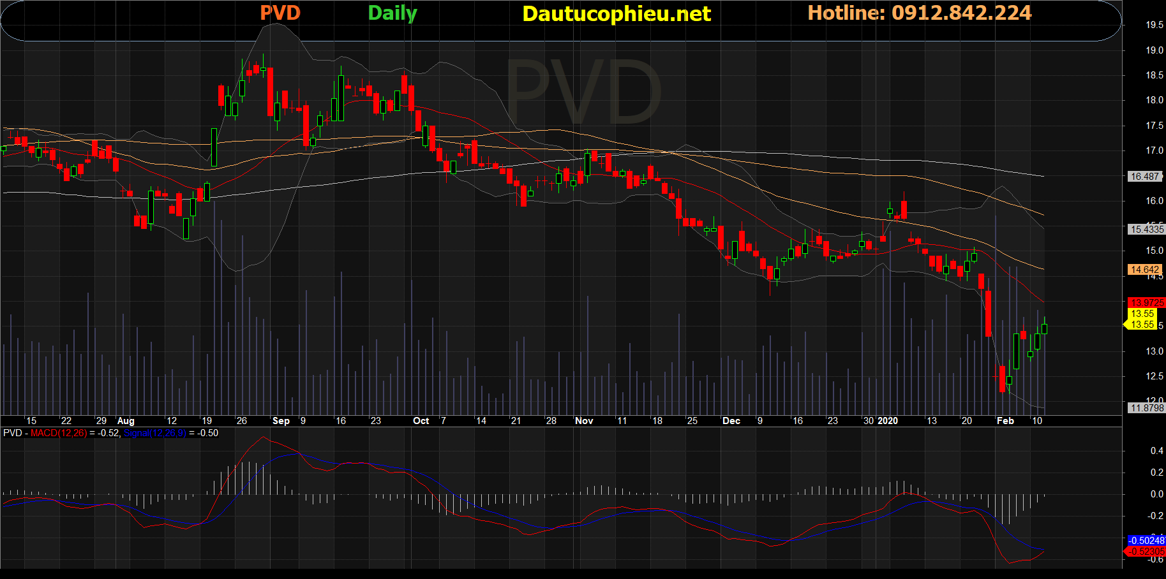Select the green Daily timeframe label
The image size is (1166, 579).
392,13
